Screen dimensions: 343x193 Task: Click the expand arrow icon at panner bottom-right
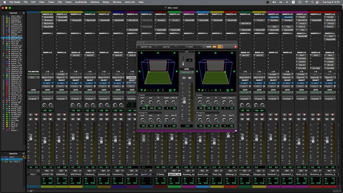tap(236, 131)
